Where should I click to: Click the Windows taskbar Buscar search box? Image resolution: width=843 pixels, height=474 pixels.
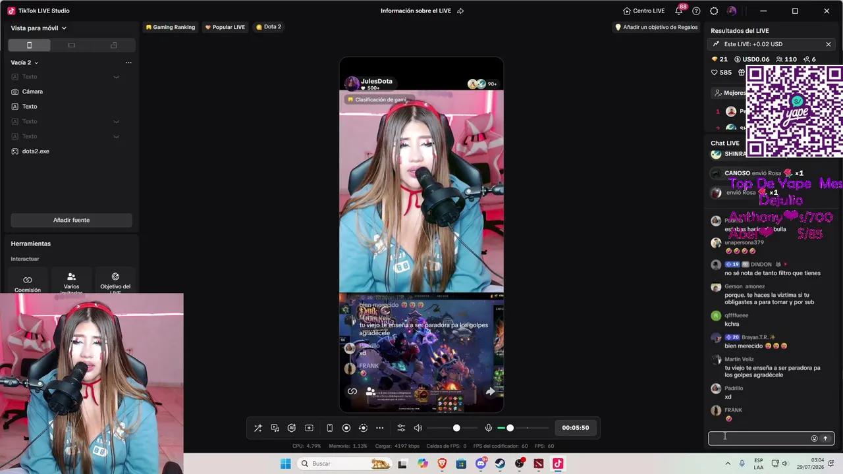pos(346,463)
